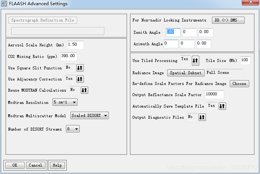This screenshot has width=260, height=174.
Task: Click Automatically Save Template 'Yes' value
Action: pyautogui.click(x=212, y=106)
